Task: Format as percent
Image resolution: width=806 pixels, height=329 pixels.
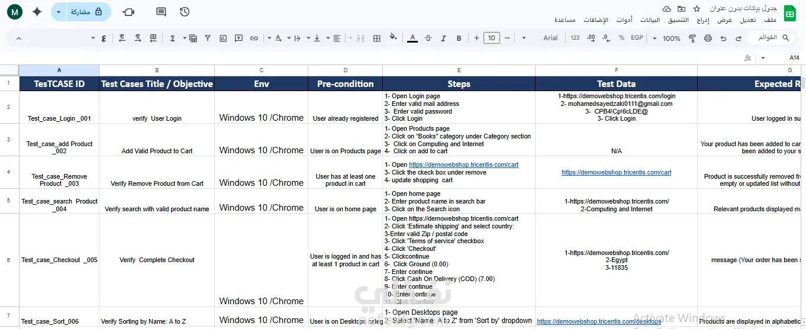Action: coord(621,38)
